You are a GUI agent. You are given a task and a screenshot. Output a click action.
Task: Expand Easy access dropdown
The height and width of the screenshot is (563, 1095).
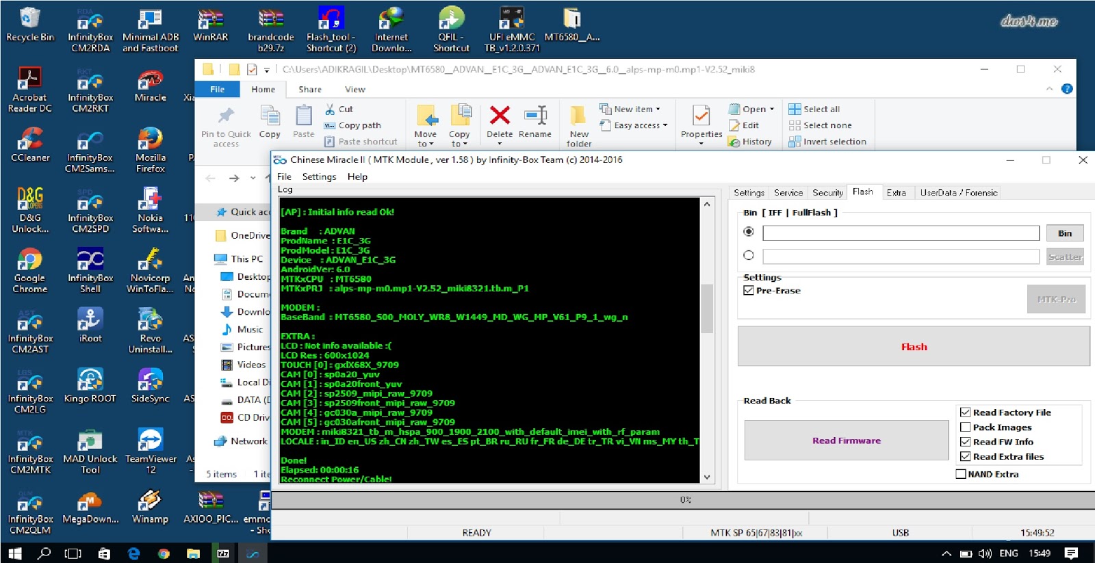pyautogui.click(x=665, y=125)
